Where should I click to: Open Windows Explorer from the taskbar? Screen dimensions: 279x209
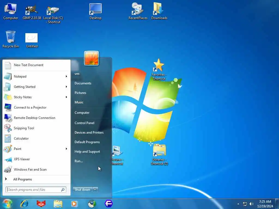coord(58,204)
